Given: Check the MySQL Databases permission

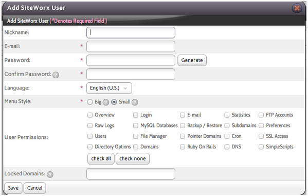Looking at the screenshot, I should coord(136,126).
